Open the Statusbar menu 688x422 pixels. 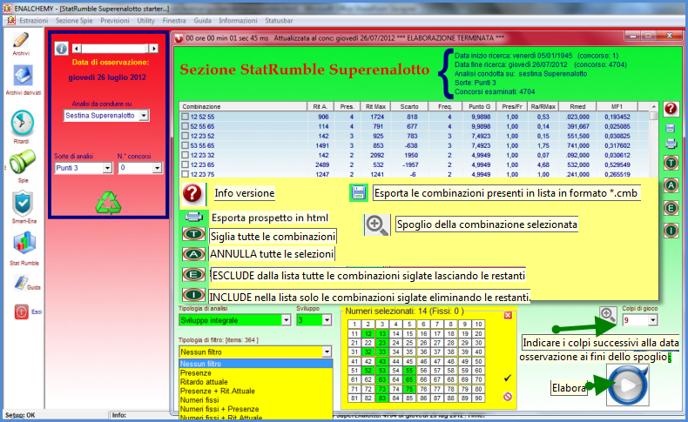coord(279,21)
